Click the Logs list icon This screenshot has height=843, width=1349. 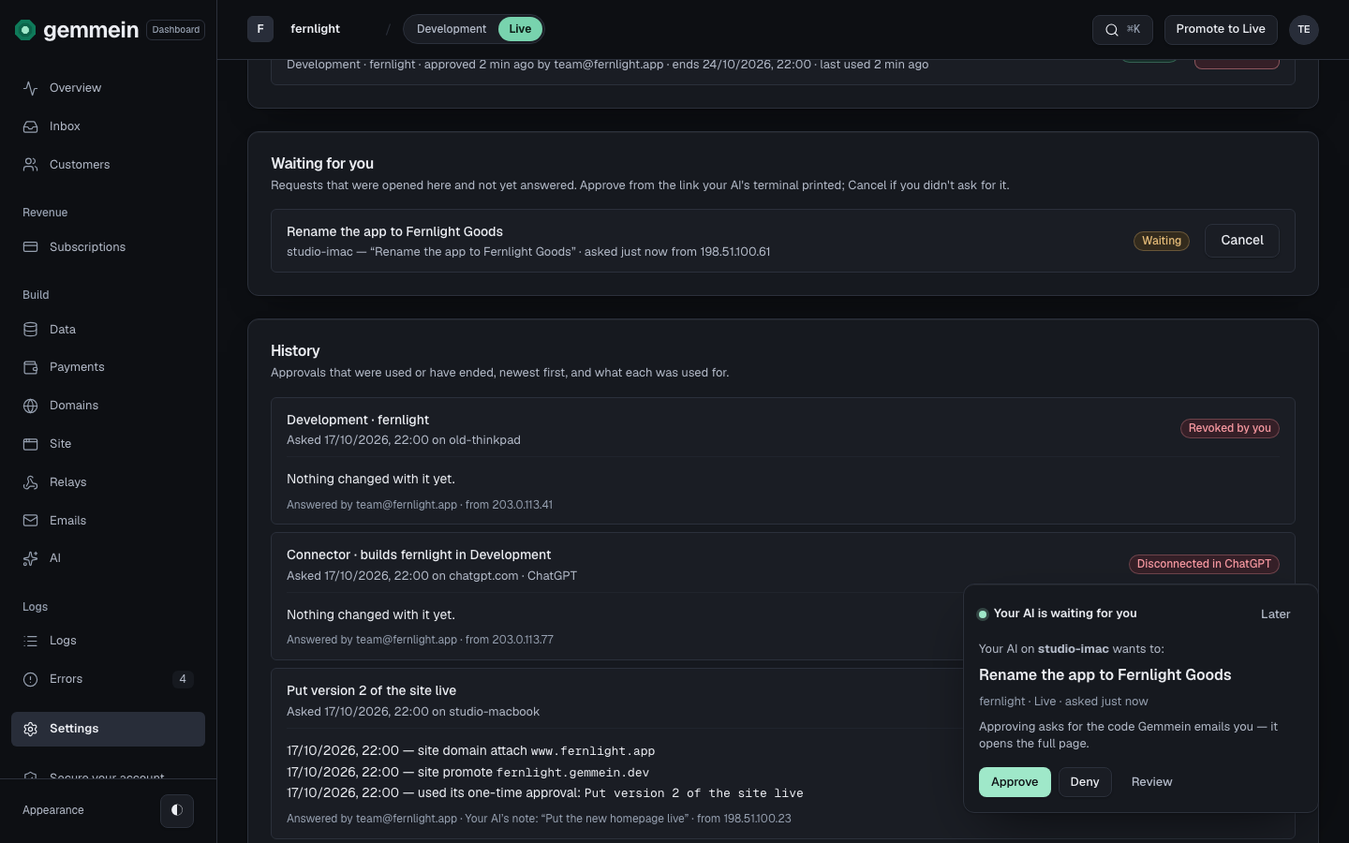(31, 641)
